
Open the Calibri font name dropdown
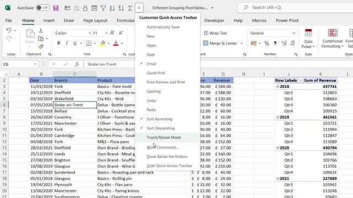click(89, 33)
